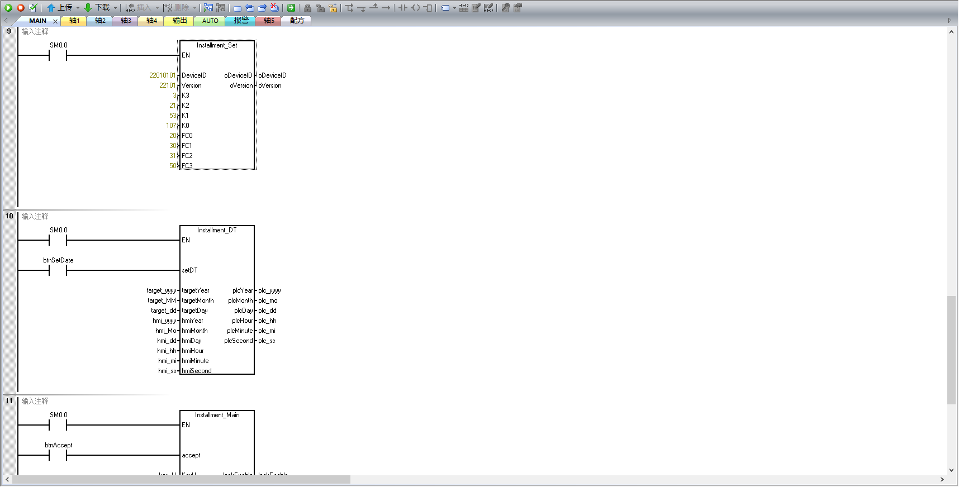This screenshot has height=487, width=959.
Task: Insert a box instruction from the toolbar
Action: 428,8
